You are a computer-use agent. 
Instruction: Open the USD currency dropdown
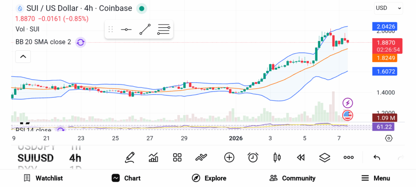pos(388,8)
